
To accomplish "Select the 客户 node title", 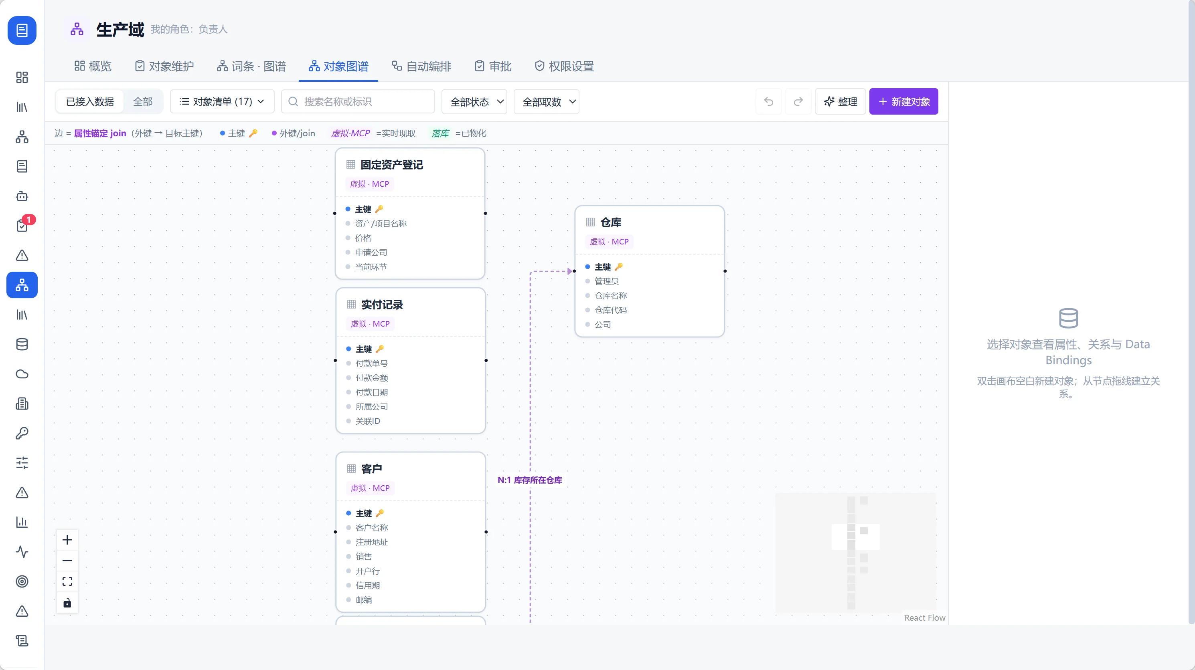I will [x=372, y=469].
